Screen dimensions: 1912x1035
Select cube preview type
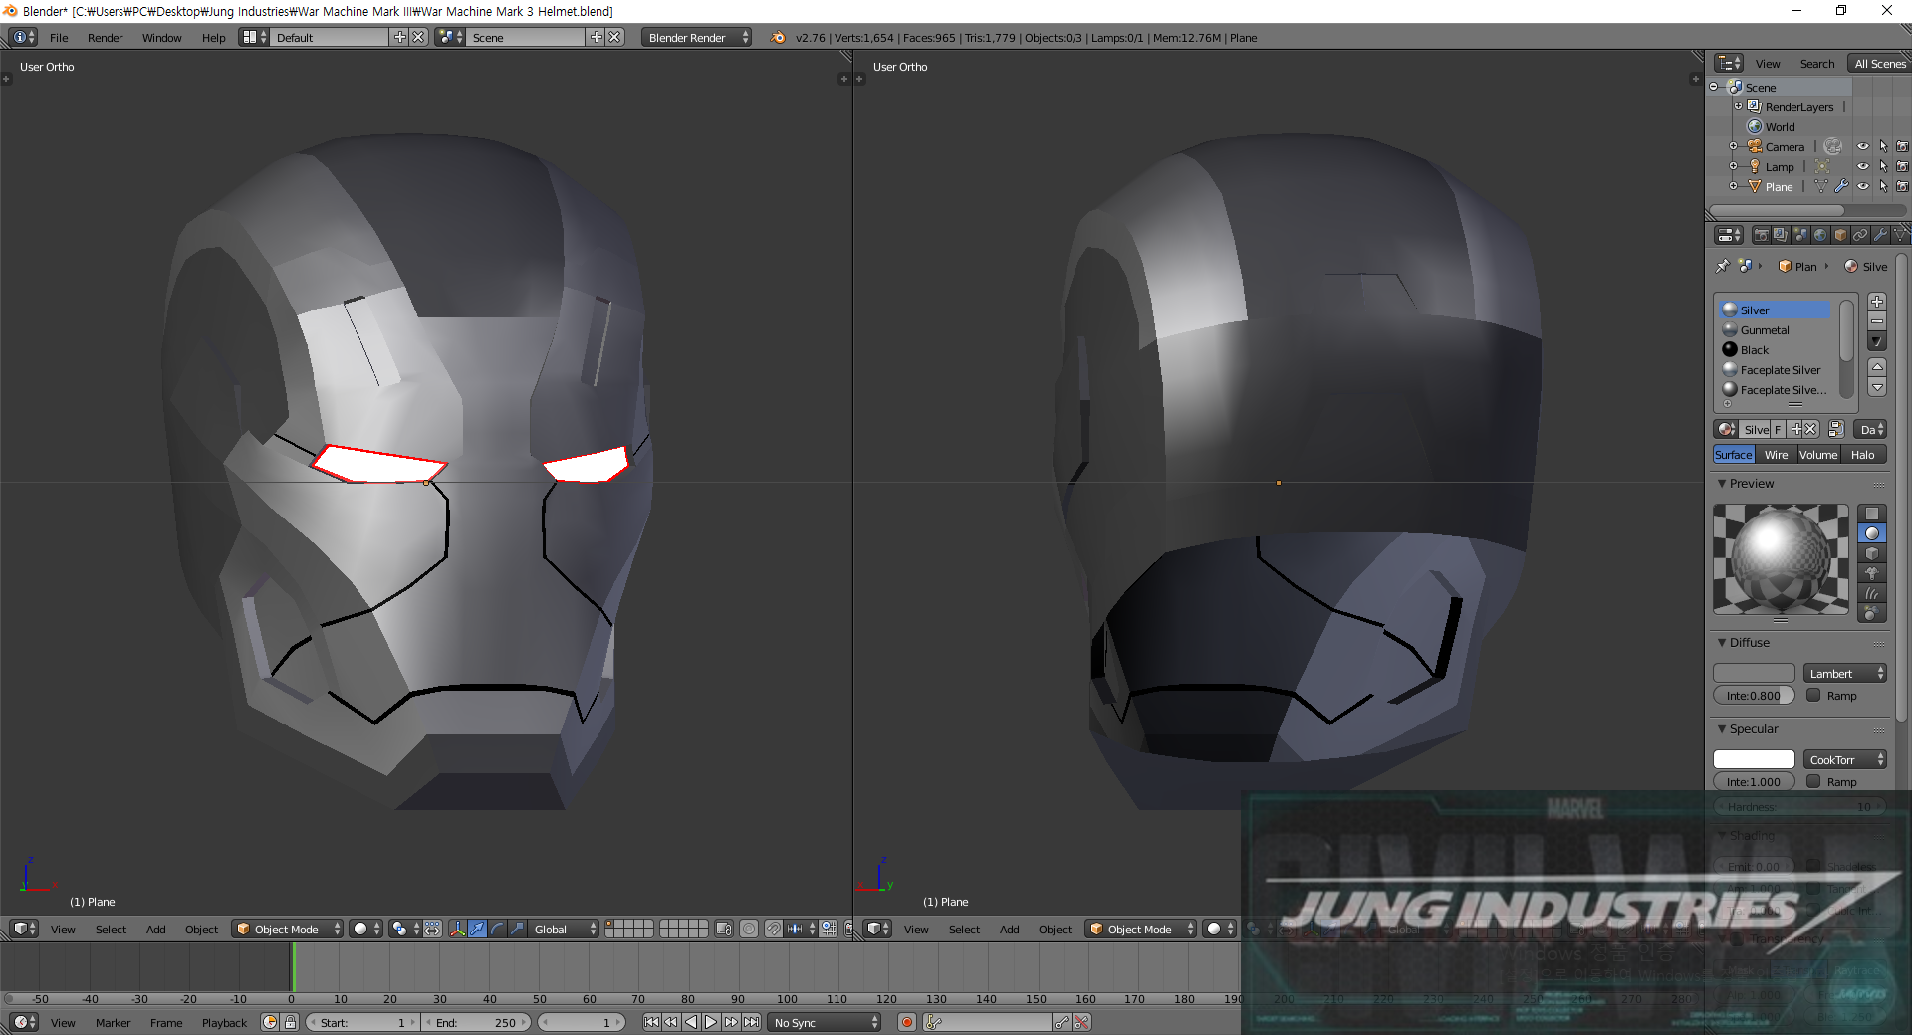coord(1872,553)
